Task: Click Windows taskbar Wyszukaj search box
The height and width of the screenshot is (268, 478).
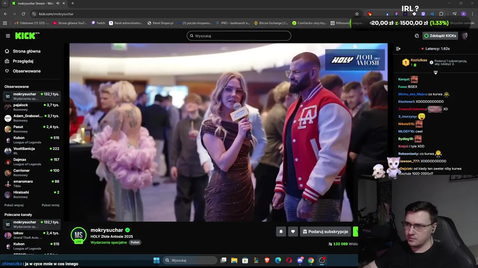Action: point(190,260)
